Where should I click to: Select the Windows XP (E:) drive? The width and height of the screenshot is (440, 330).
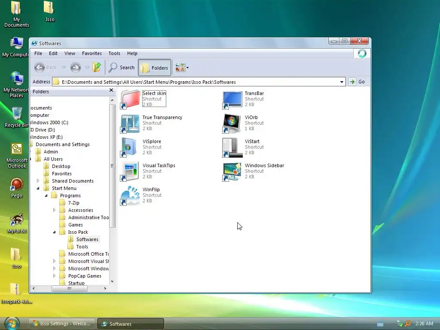tap(46, 137)
